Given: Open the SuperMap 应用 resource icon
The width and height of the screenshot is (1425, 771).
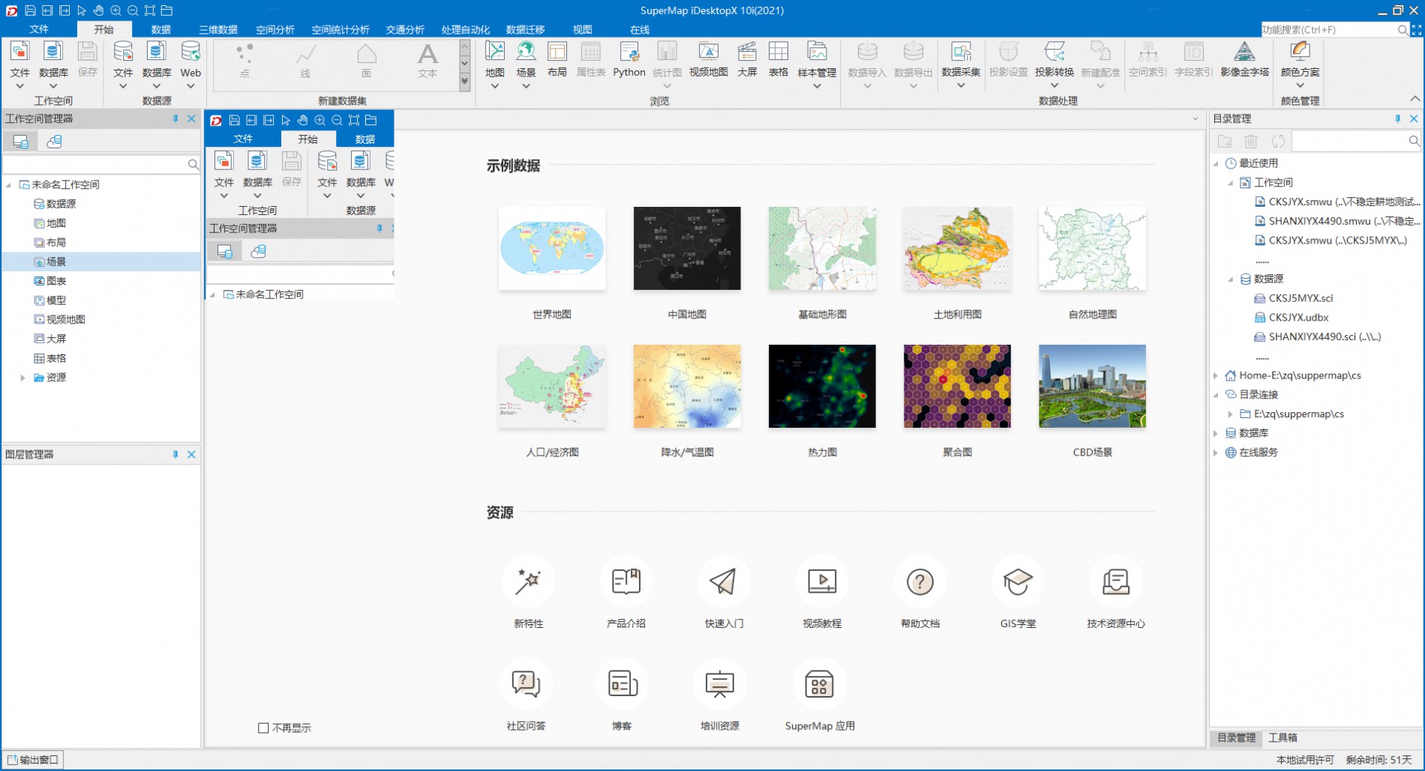Looking at the screenshot, I should click(x=819, y=684).
